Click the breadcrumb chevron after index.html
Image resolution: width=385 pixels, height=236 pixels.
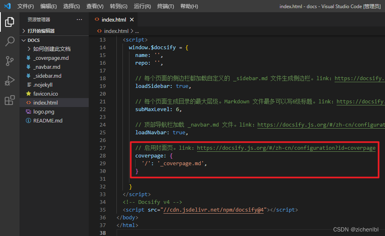pos(132,31)
